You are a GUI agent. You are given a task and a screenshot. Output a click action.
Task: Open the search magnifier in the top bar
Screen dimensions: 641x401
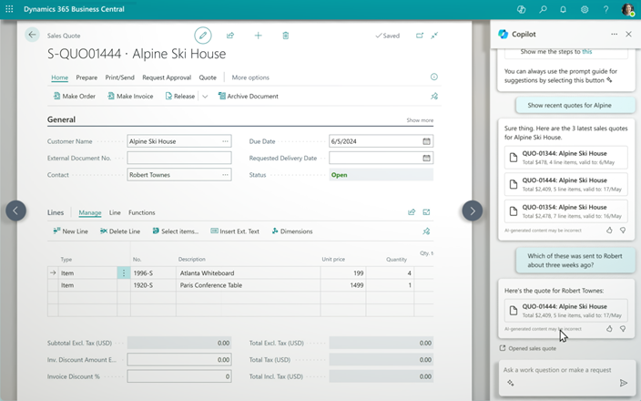543,9
